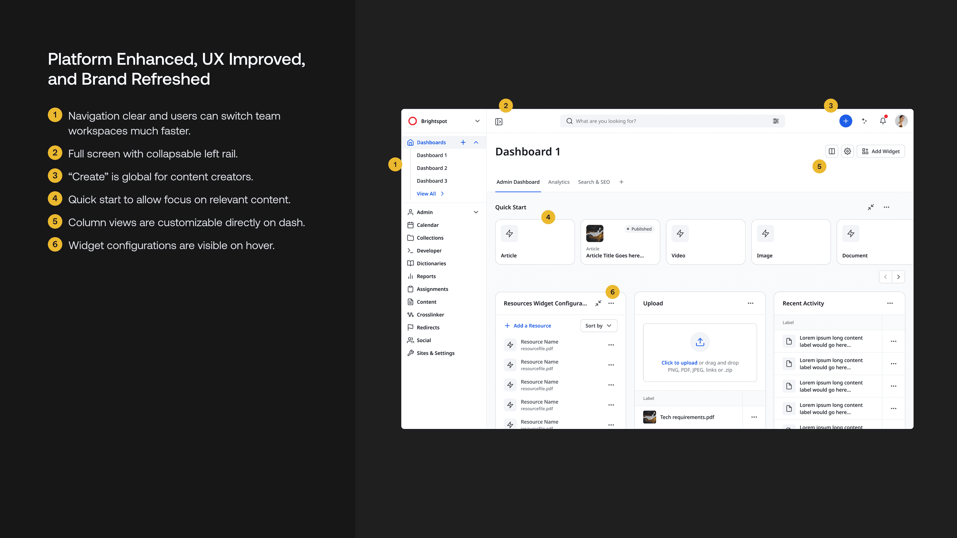Collapse the Quick Start widget
This screenshot has height=538, width=957.
point(871,207)
